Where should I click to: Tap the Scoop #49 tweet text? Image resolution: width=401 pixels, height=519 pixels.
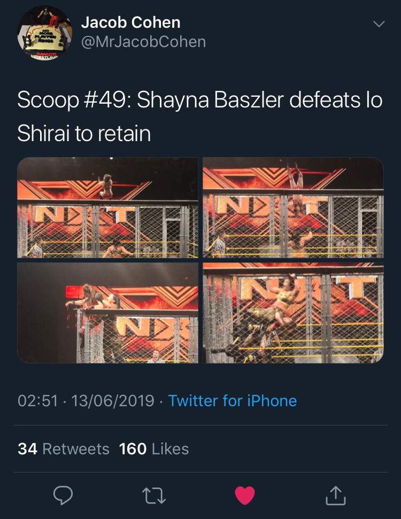pyautogui.click(x=200, y=117)
